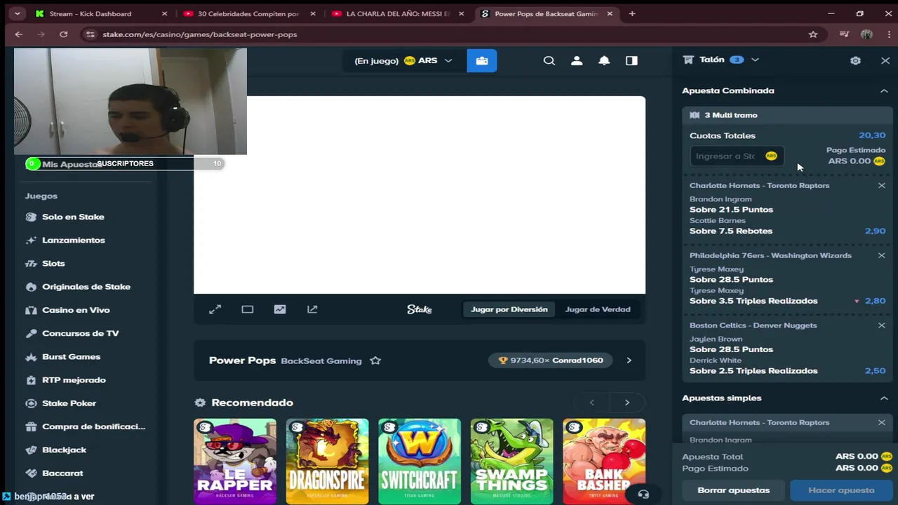
Task: Open Dragonspire game thumbnail
Action: [x=328, y=462]
